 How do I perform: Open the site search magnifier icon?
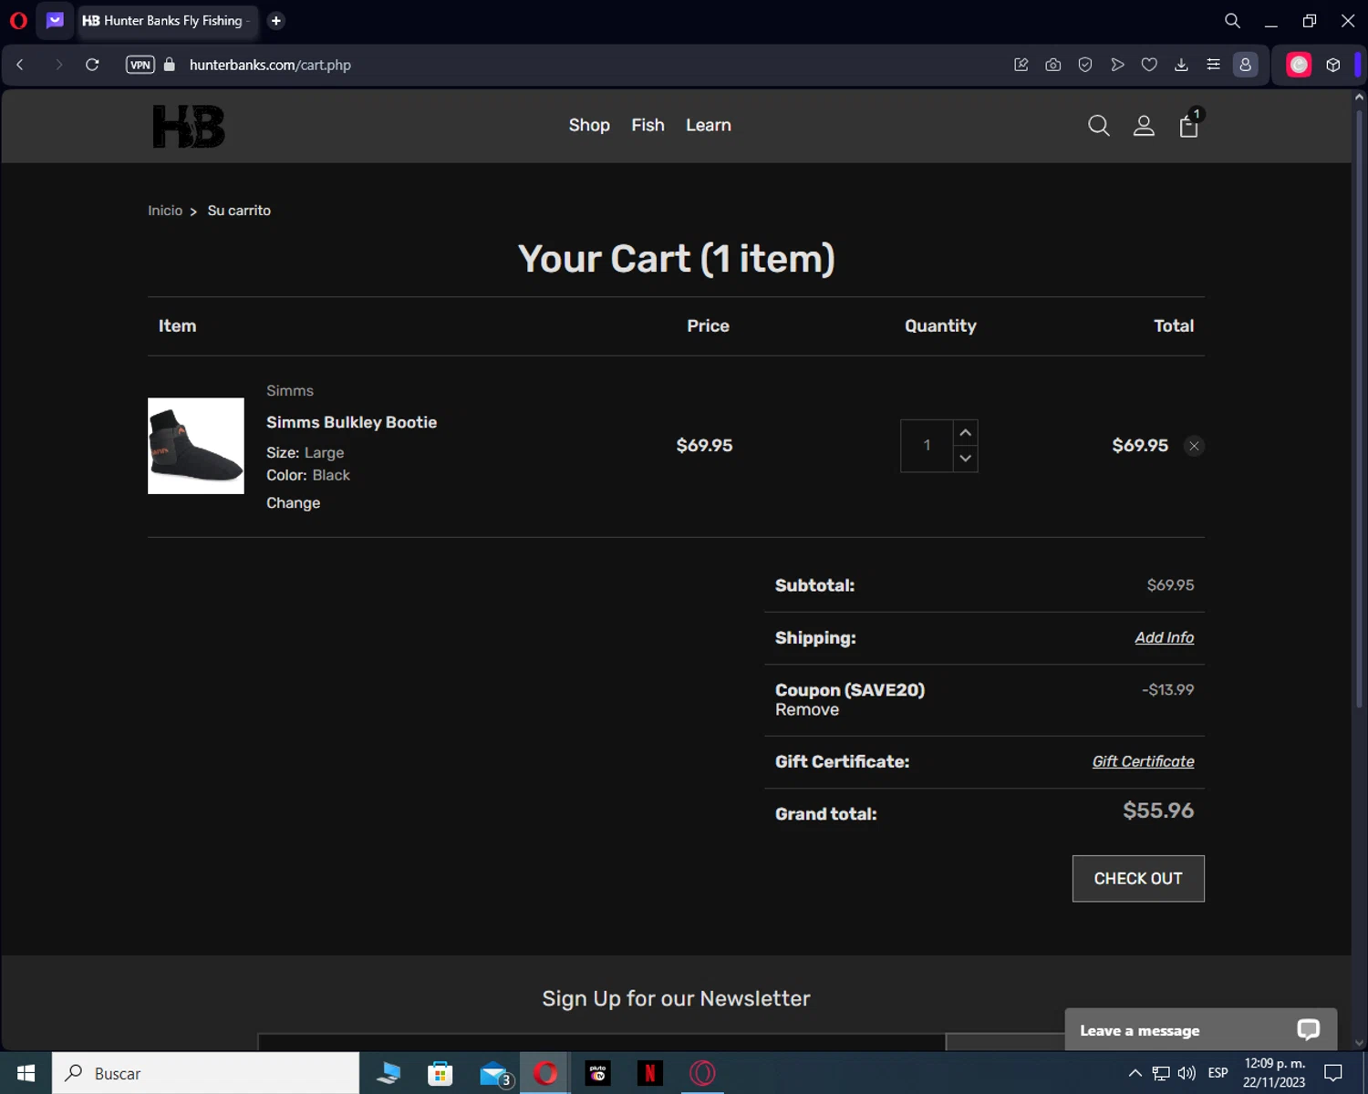[1099, 126]
